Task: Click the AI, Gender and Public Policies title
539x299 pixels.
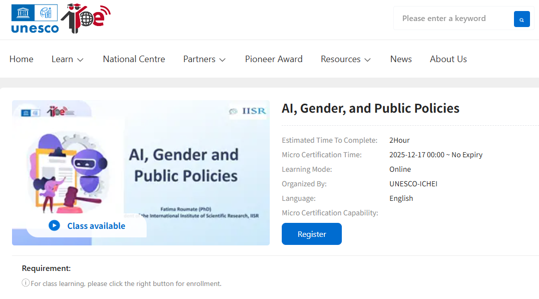Action: pyautogui.click(x=370, y=108)
